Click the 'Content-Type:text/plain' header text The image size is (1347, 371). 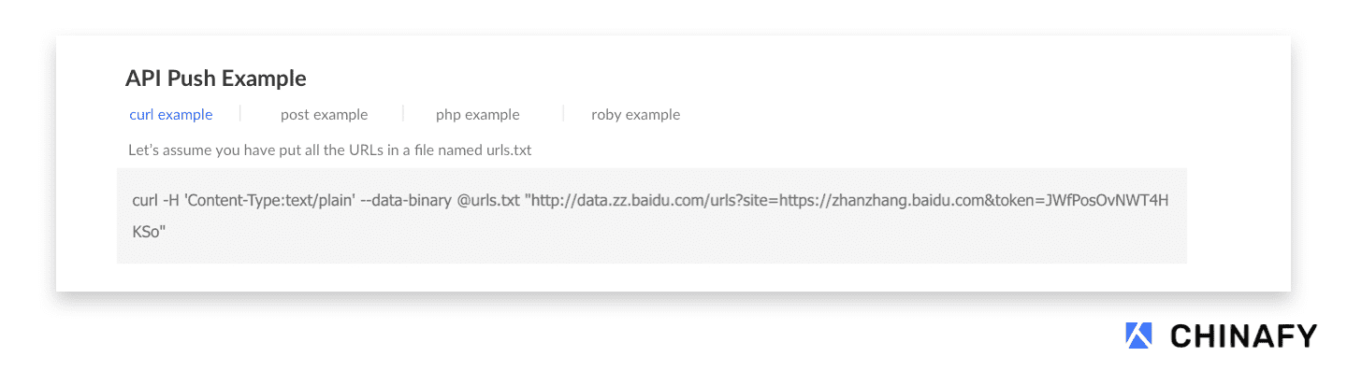268,201
